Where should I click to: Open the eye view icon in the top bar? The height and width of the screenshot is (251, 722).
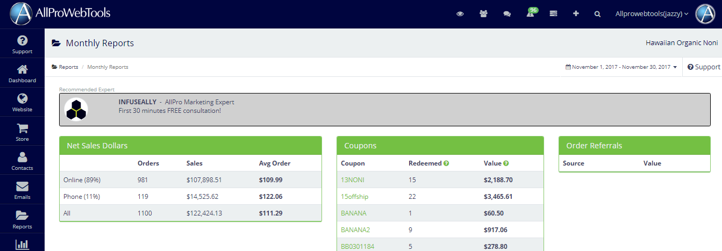pos(460,14)
